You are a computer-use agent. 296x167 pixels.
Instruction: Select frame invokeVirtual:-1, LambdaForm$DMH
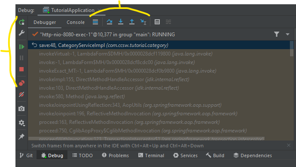(159, 54)
